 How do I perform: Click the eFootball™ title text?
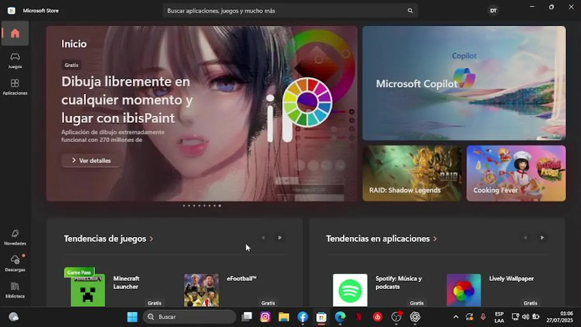[x=242, y=278]
